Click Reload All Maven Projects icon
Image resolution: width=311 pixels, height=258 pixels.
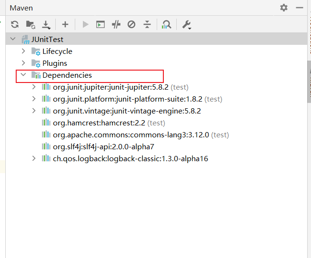point(15,24)
